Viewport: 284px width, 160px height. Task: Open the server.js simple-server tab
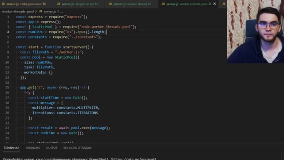point(77,4)
